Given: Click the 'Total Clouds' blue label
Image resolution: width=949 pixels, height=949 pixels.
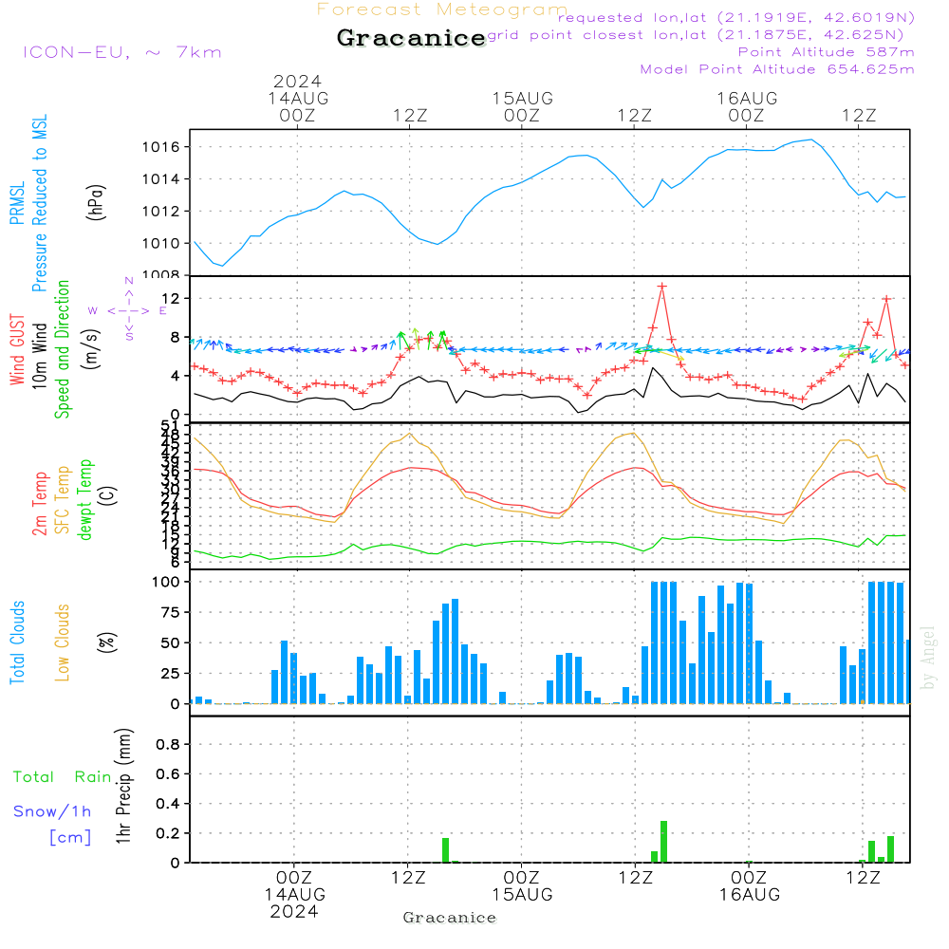Looking at the screenshot, I should [x=17, y=642].
